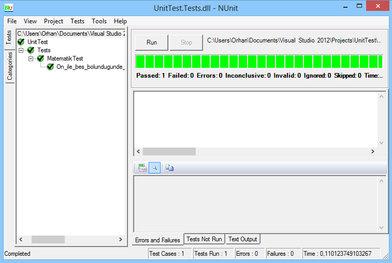The image size is (392, 263).
Task: Click inside the empty errors list area
Action: [x=255, y=120]
